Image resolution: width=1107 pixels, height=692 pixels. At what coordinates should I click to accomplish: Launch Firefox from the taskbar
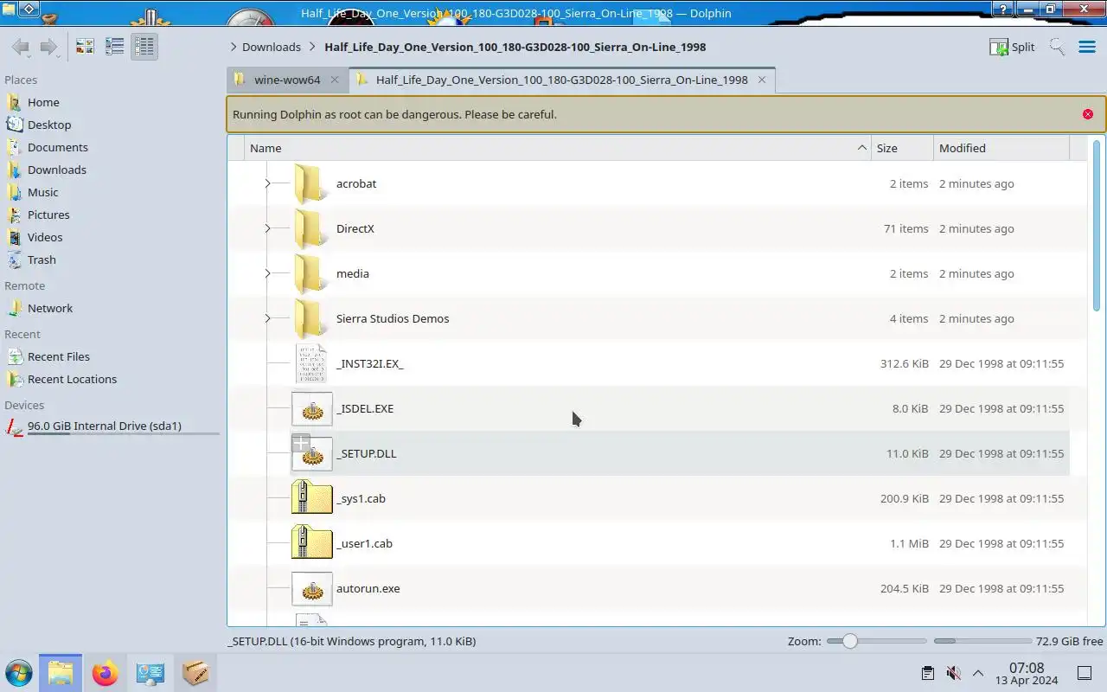pos(106,673)
